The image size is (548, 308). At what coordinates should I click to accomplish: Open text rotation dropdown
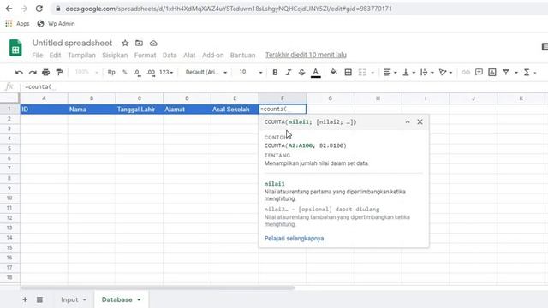click(445, 72)
